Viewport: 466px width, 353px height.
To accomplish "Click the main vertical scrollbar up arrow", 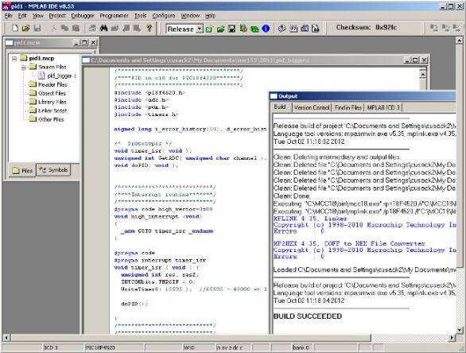I will [x=460, y=40].
